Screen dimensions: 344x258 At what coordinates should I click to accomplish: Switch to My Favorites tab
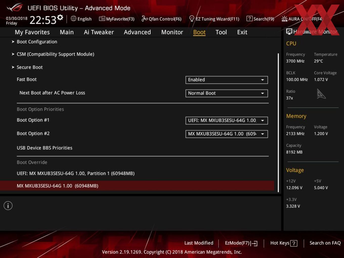[32, 32]
